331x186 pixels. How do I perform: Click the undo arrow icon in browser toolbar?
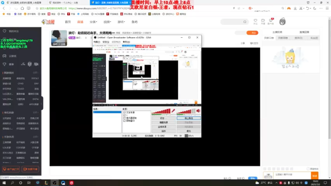coord(308,8)
